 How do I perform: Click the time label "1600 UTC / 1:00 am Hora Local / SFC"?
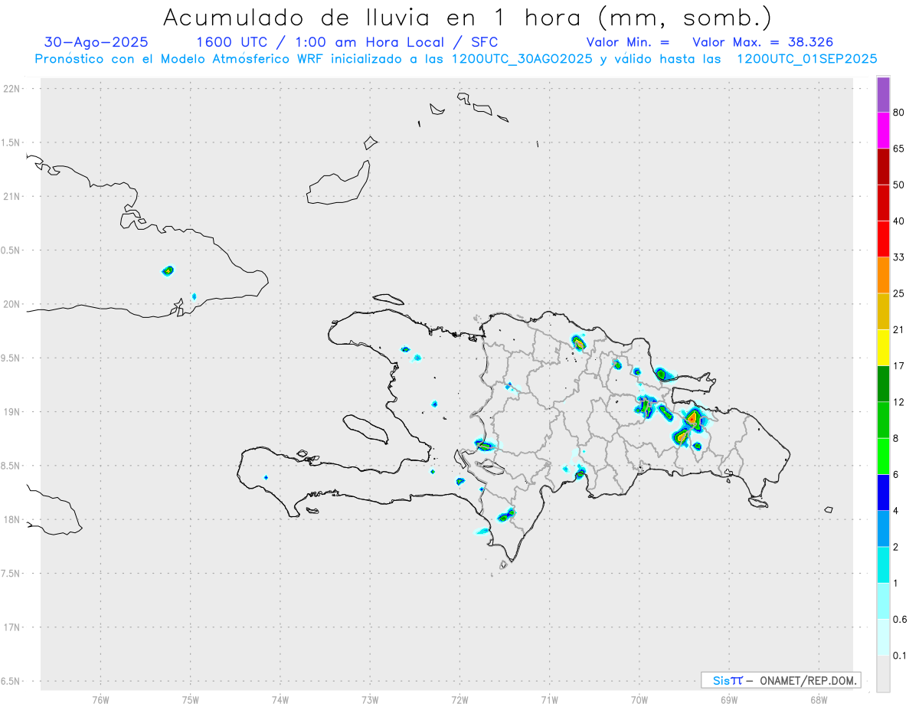347,42
